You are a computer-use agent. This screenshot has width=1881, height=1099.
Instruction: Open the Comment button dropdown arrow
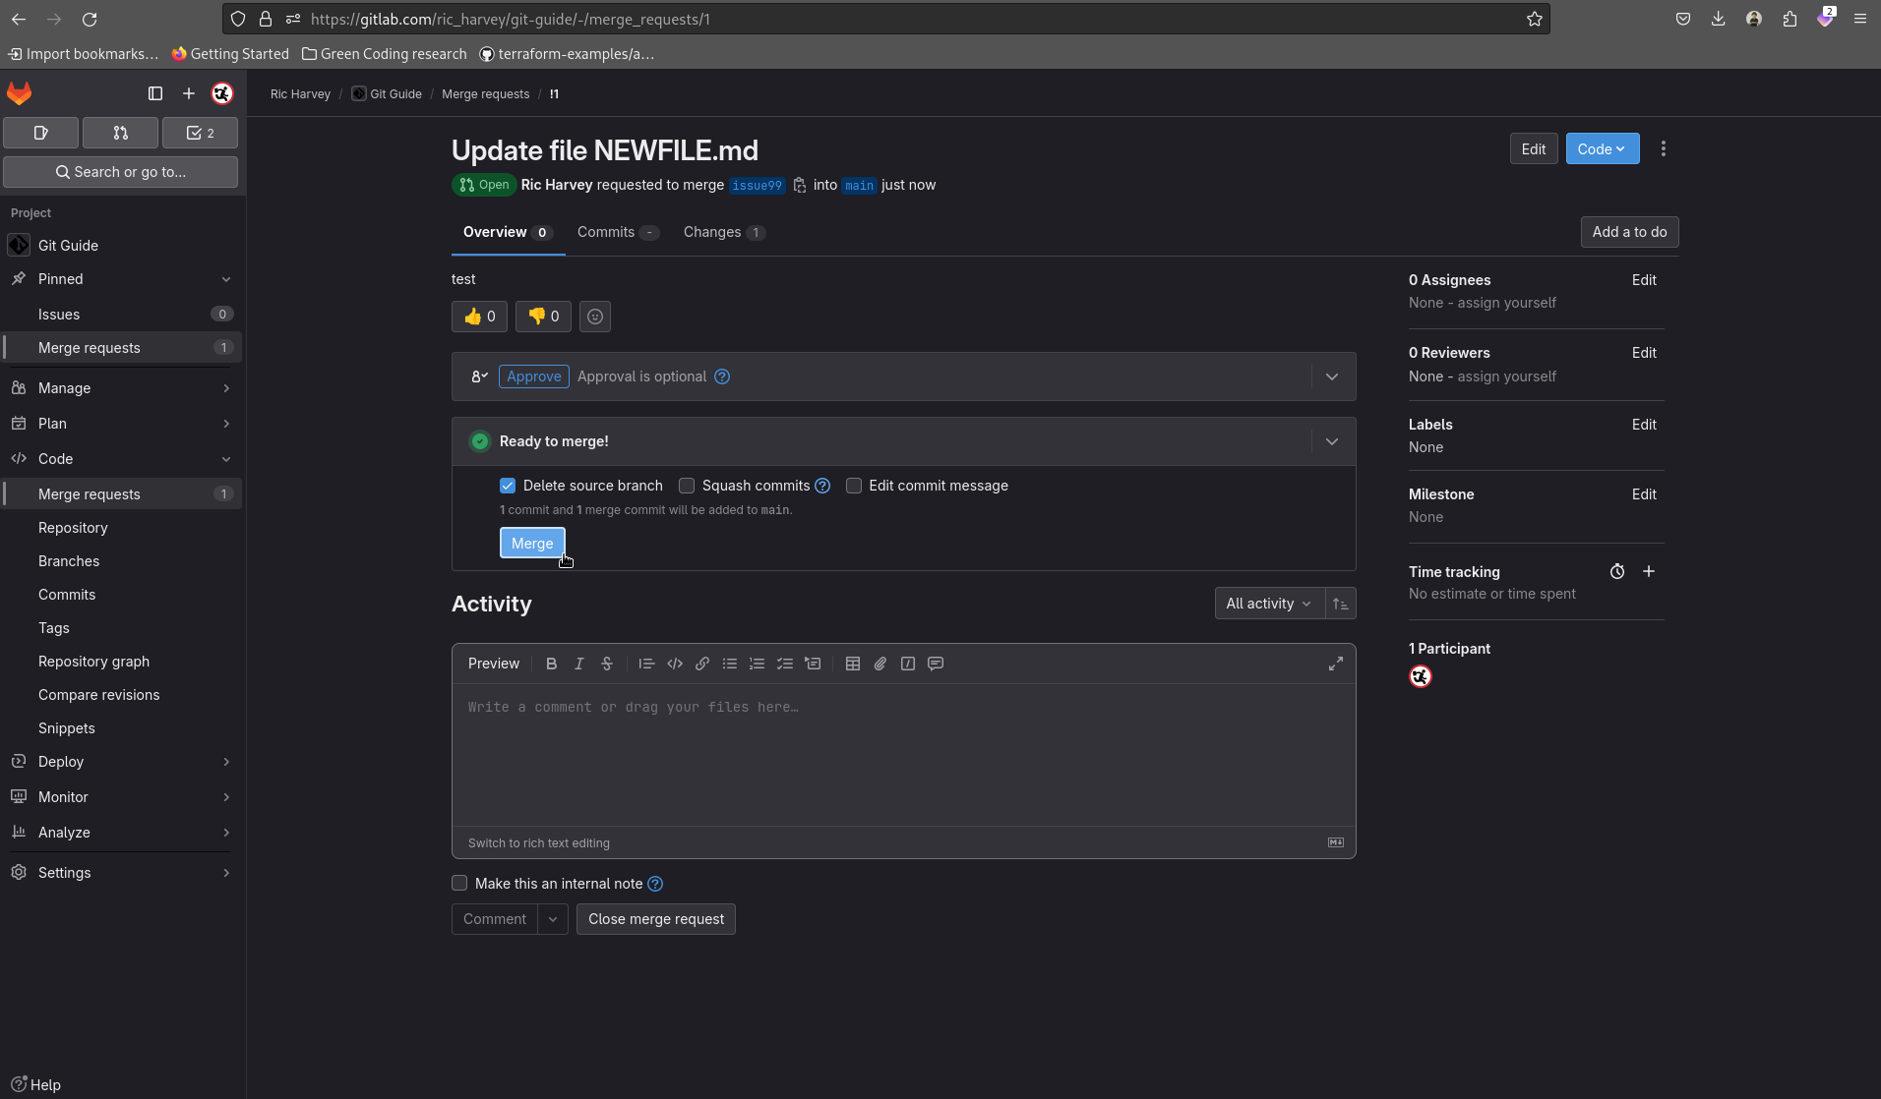coord(553,919)
